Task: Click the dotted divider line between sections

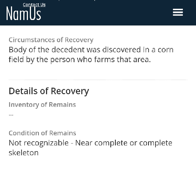Action: (98, 80)
